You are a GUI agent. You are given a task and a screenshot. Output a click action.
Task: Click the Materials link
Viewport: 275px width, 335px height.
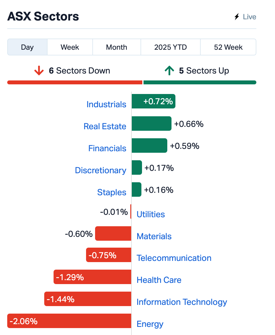click(x=154, y=236)
